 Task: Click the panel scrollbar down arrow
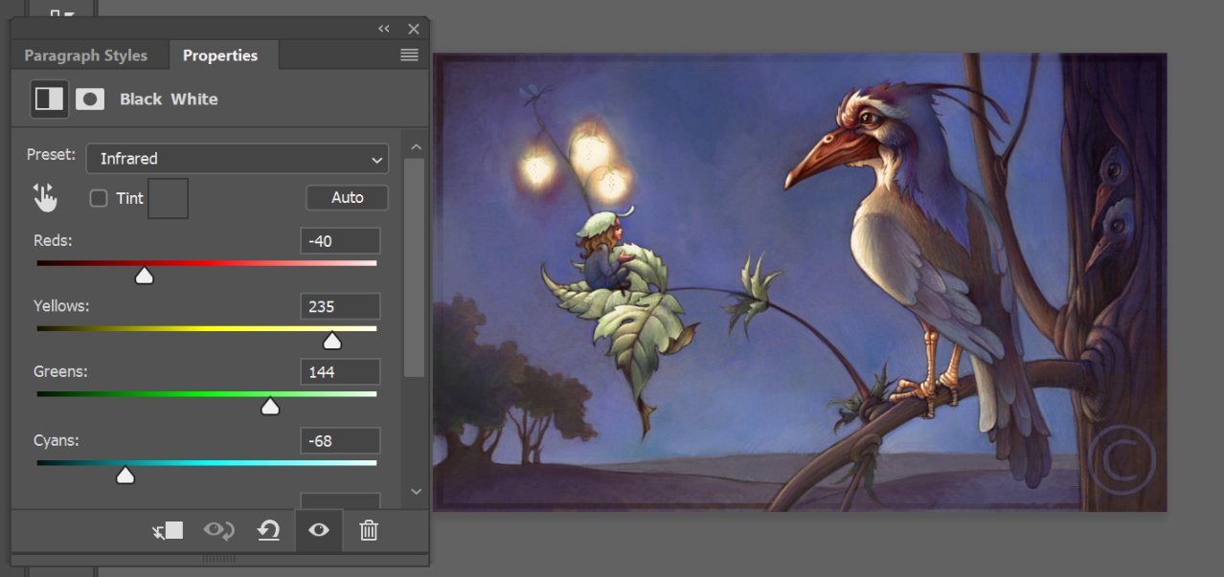point(416,491)
